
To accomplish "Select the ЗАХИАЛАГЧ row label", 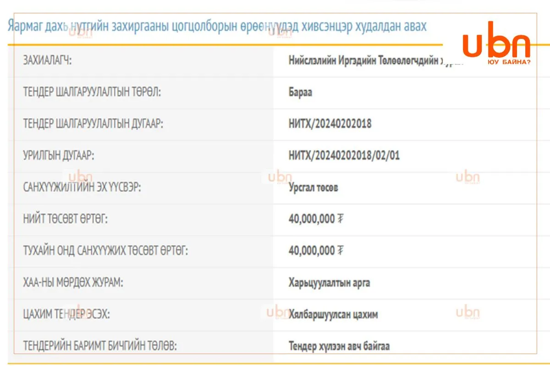I will tap(47, 60).
